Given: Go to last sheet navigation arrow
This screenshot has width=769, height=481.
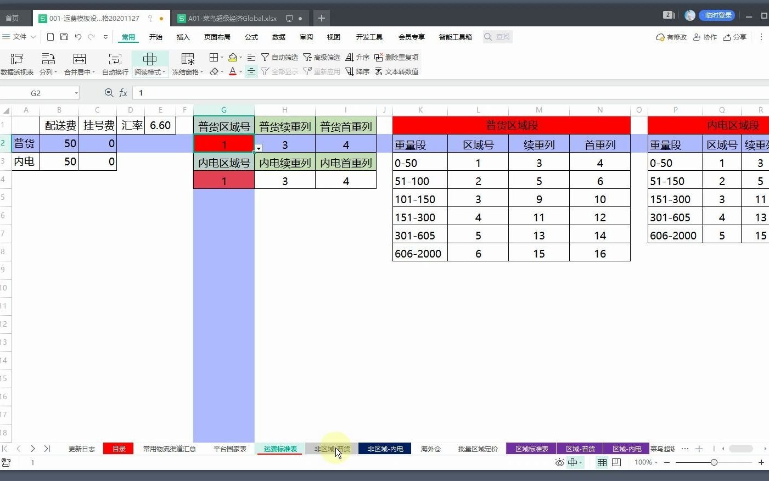Looking at the screenshot, I should coord(47,449).
